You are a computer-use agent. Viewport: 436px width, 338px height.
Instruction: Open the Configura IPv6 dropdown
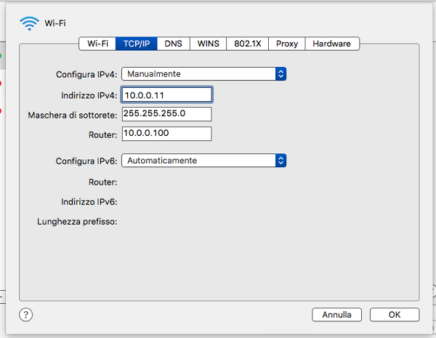(x=203, y=161)
